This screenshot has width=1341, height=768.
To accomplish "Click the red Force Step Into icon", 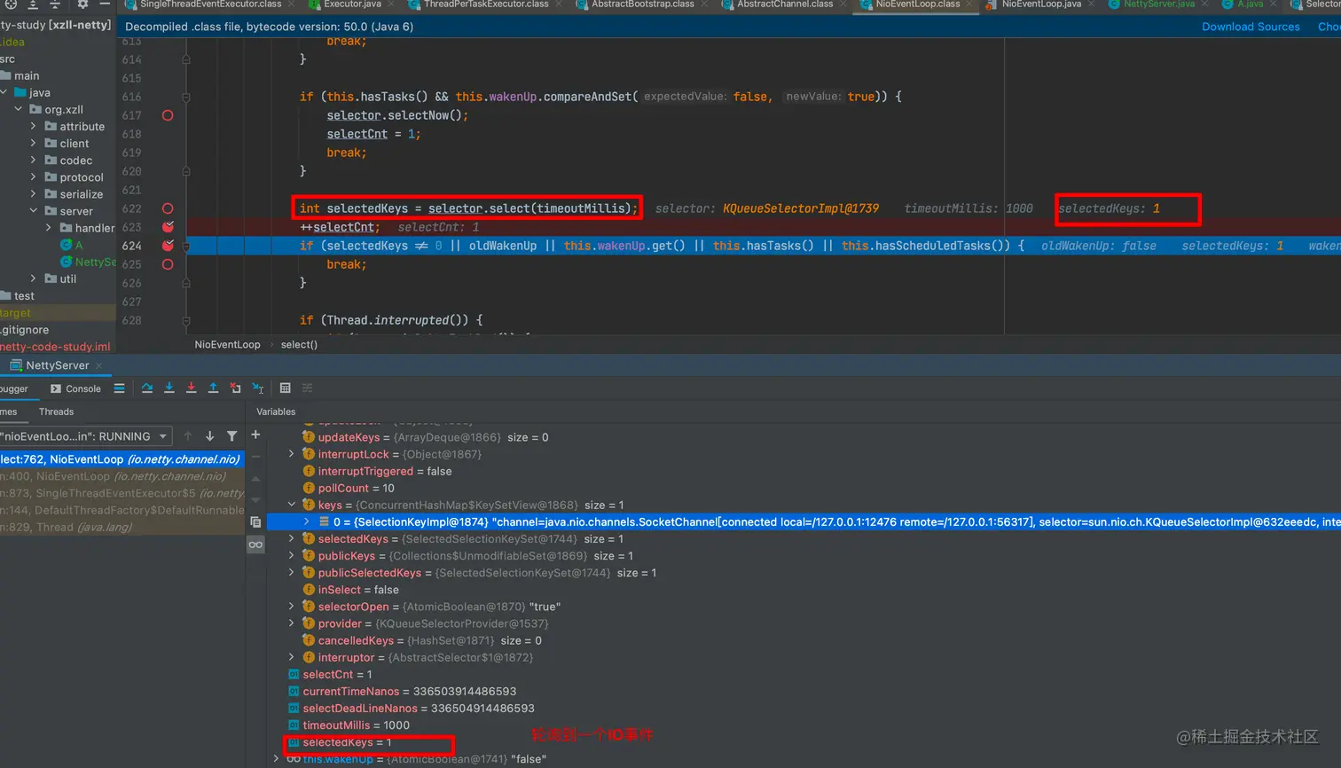I will (x=192, y=388).
